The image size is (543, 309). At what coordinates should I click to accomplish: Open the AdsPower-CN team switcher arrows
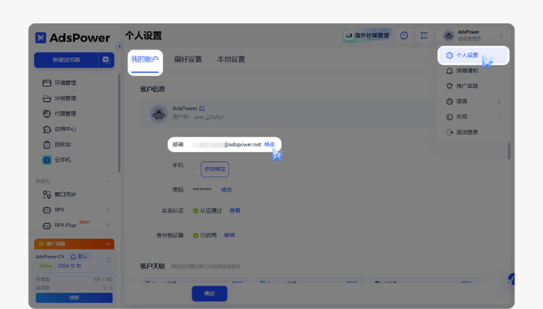tap(109, 260)
